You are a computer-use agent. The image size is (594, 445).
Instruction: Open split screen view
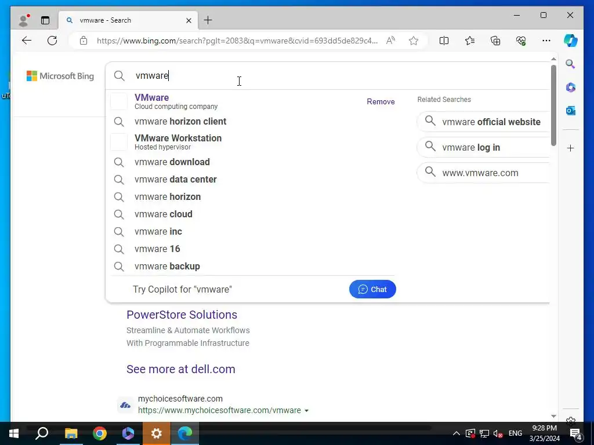tap(444, 41)
